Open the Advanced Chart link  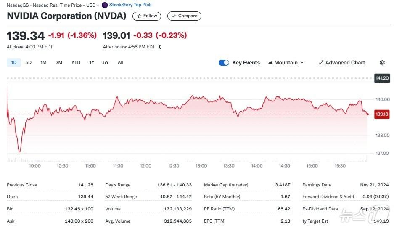point(345,63)
